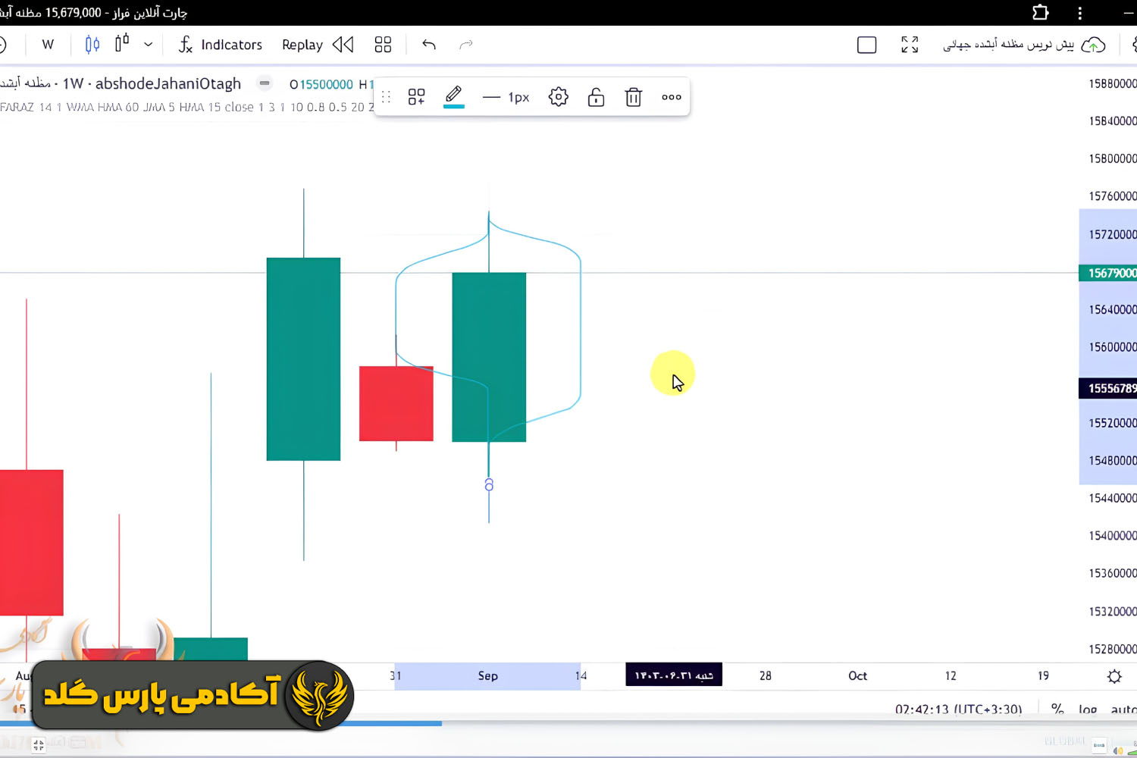Seek using the blue video progress bar

(221, 724)
